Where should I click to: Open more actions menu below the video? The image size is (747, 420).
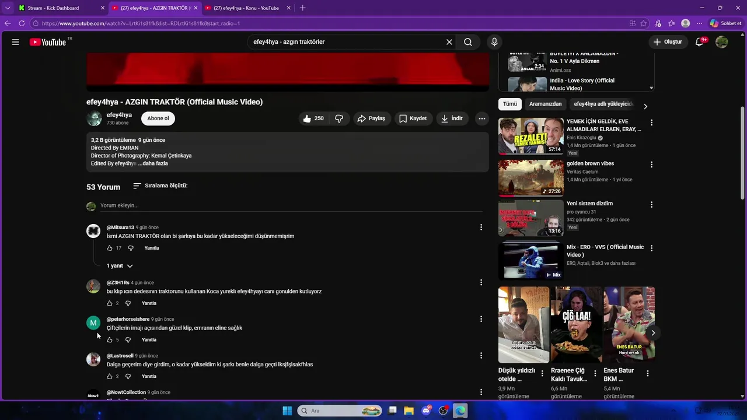482,118
